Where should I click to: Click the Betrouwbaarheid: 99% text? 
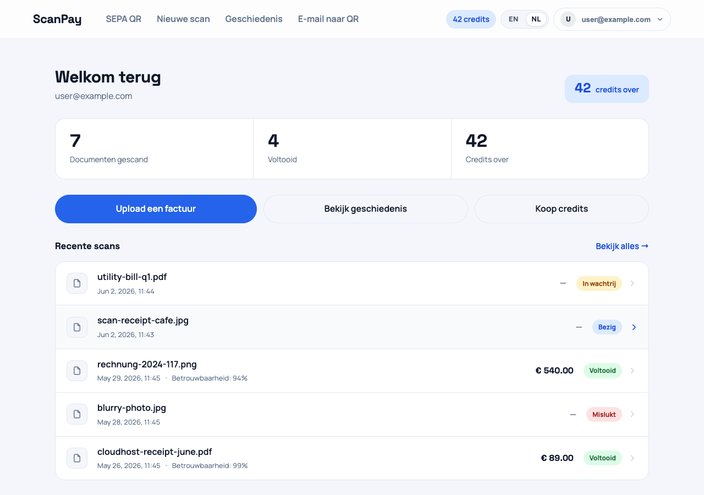pos(210,466)
